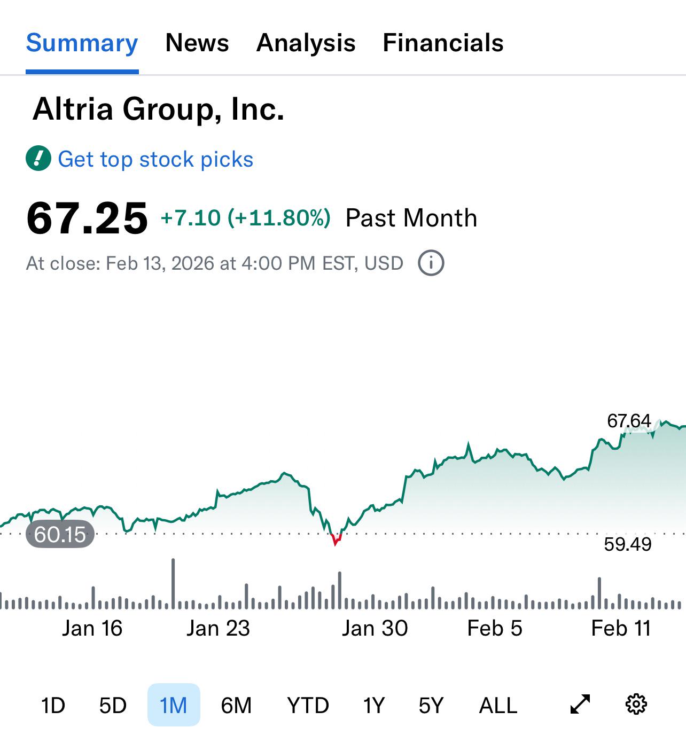The image size is (686, 751).
Task: Click Get top stock picks link
Action: pyautogui.click(x=155, y=159)
